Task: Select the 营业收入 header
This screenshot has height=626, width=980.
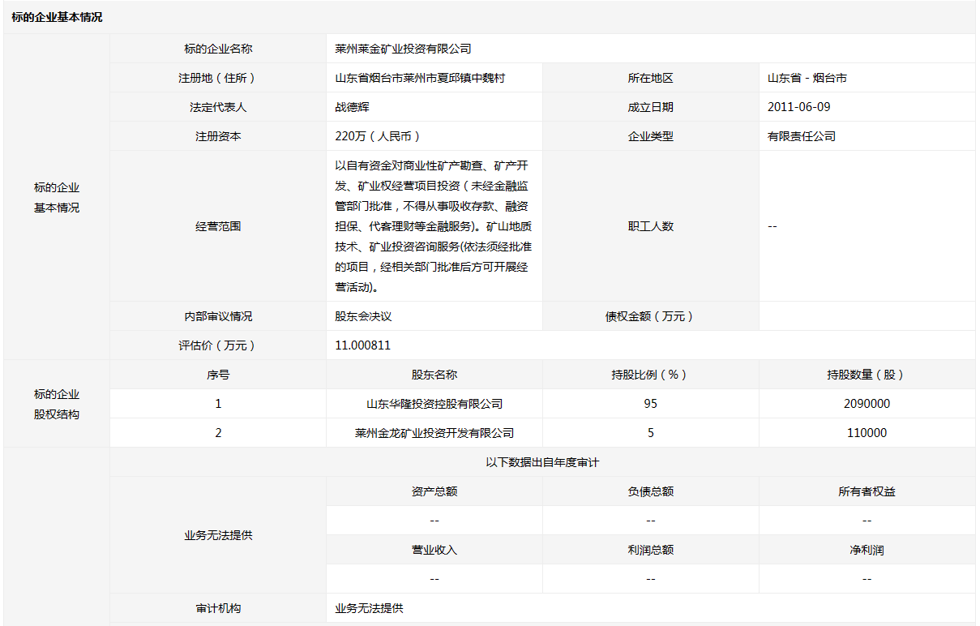Action: coord(434,550)
